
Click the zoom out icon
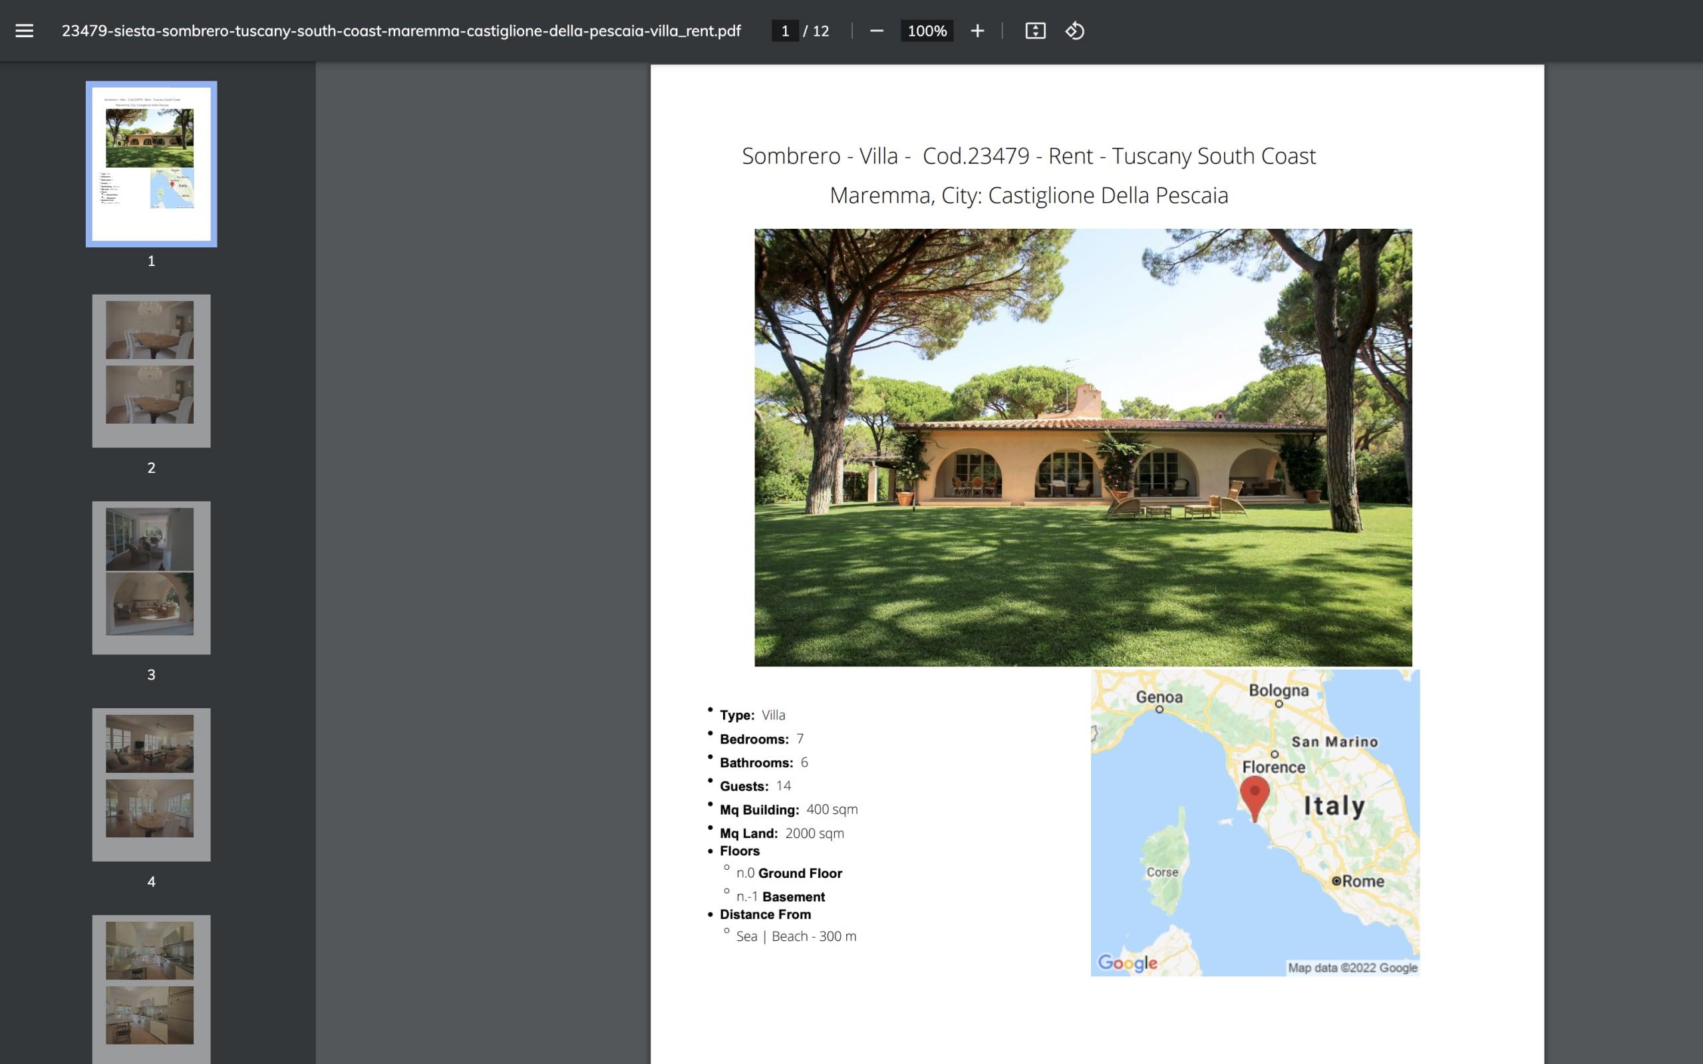click(877, 31)
